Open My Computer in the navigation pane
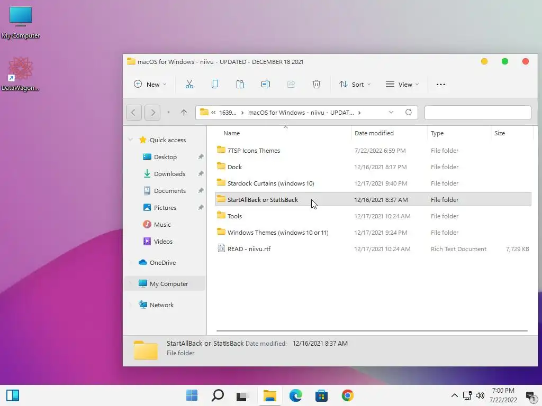This screenshot has height=406, width=542. pyautogui.click(x=169, y=284)
